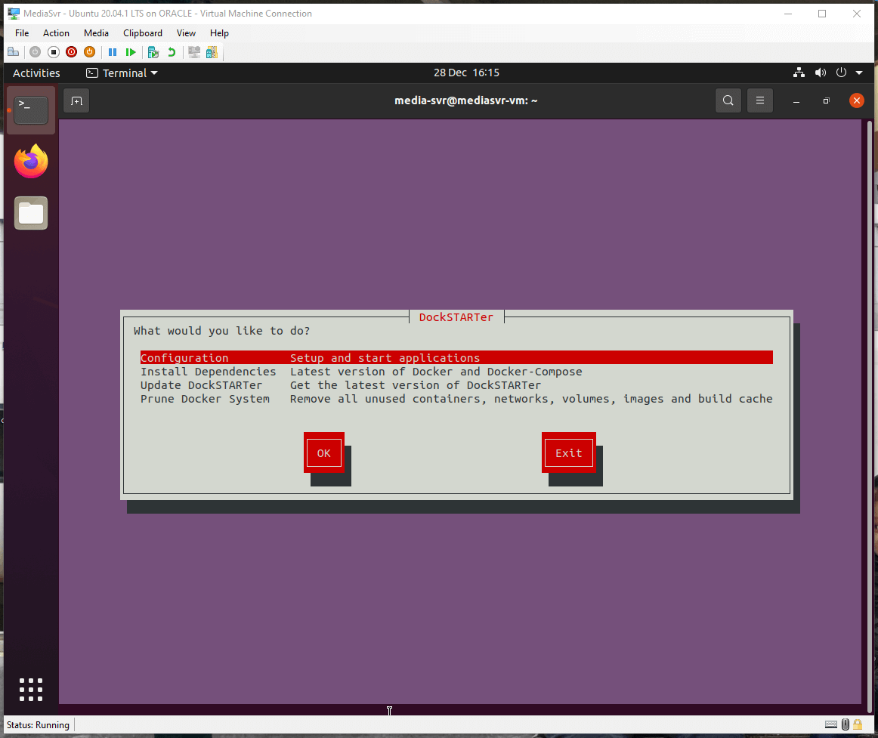Viewport: 878px width, 738px height.
Task: Click the MediaSvr window system icon in the title bar
Action: click(14, 14)
